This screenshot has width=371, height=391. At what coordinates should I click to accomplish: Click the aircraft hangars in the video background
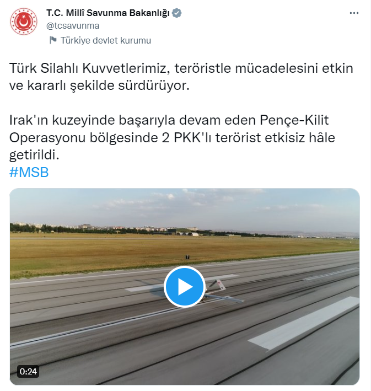click(187, 234)
